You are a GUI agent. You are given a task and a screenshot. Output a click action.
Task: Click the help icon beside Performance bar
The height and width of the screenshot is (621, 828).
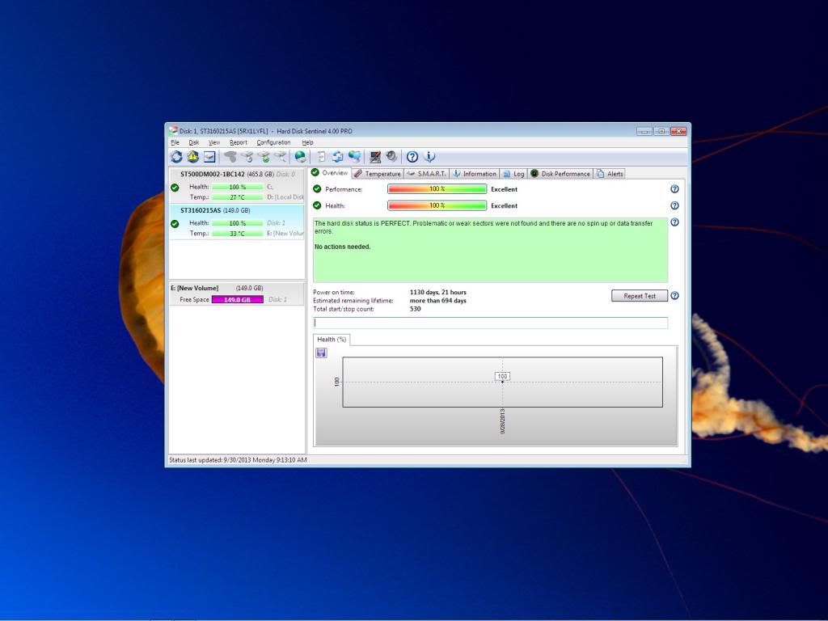(x=674, y=189)
